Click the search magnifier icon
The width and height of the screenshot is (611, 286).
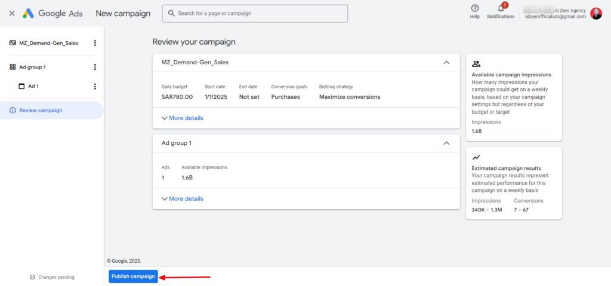tap(171, 13)
